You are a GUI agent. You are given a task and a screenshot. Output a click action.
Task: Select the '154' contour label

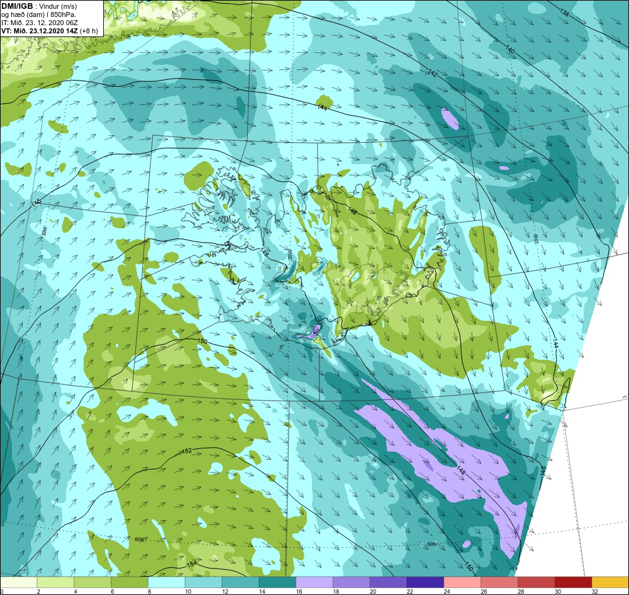[x=192, y=564]
